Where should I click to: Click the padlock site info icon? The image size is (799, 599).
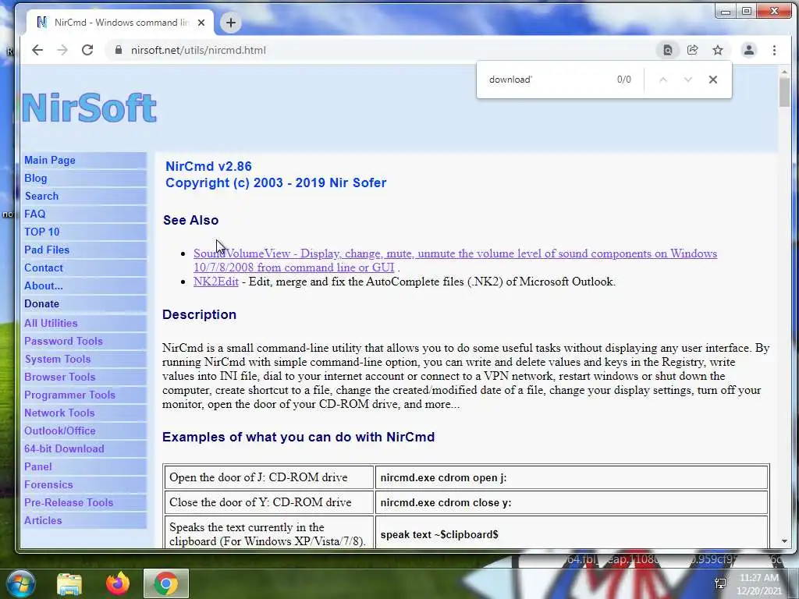point(119,50)
